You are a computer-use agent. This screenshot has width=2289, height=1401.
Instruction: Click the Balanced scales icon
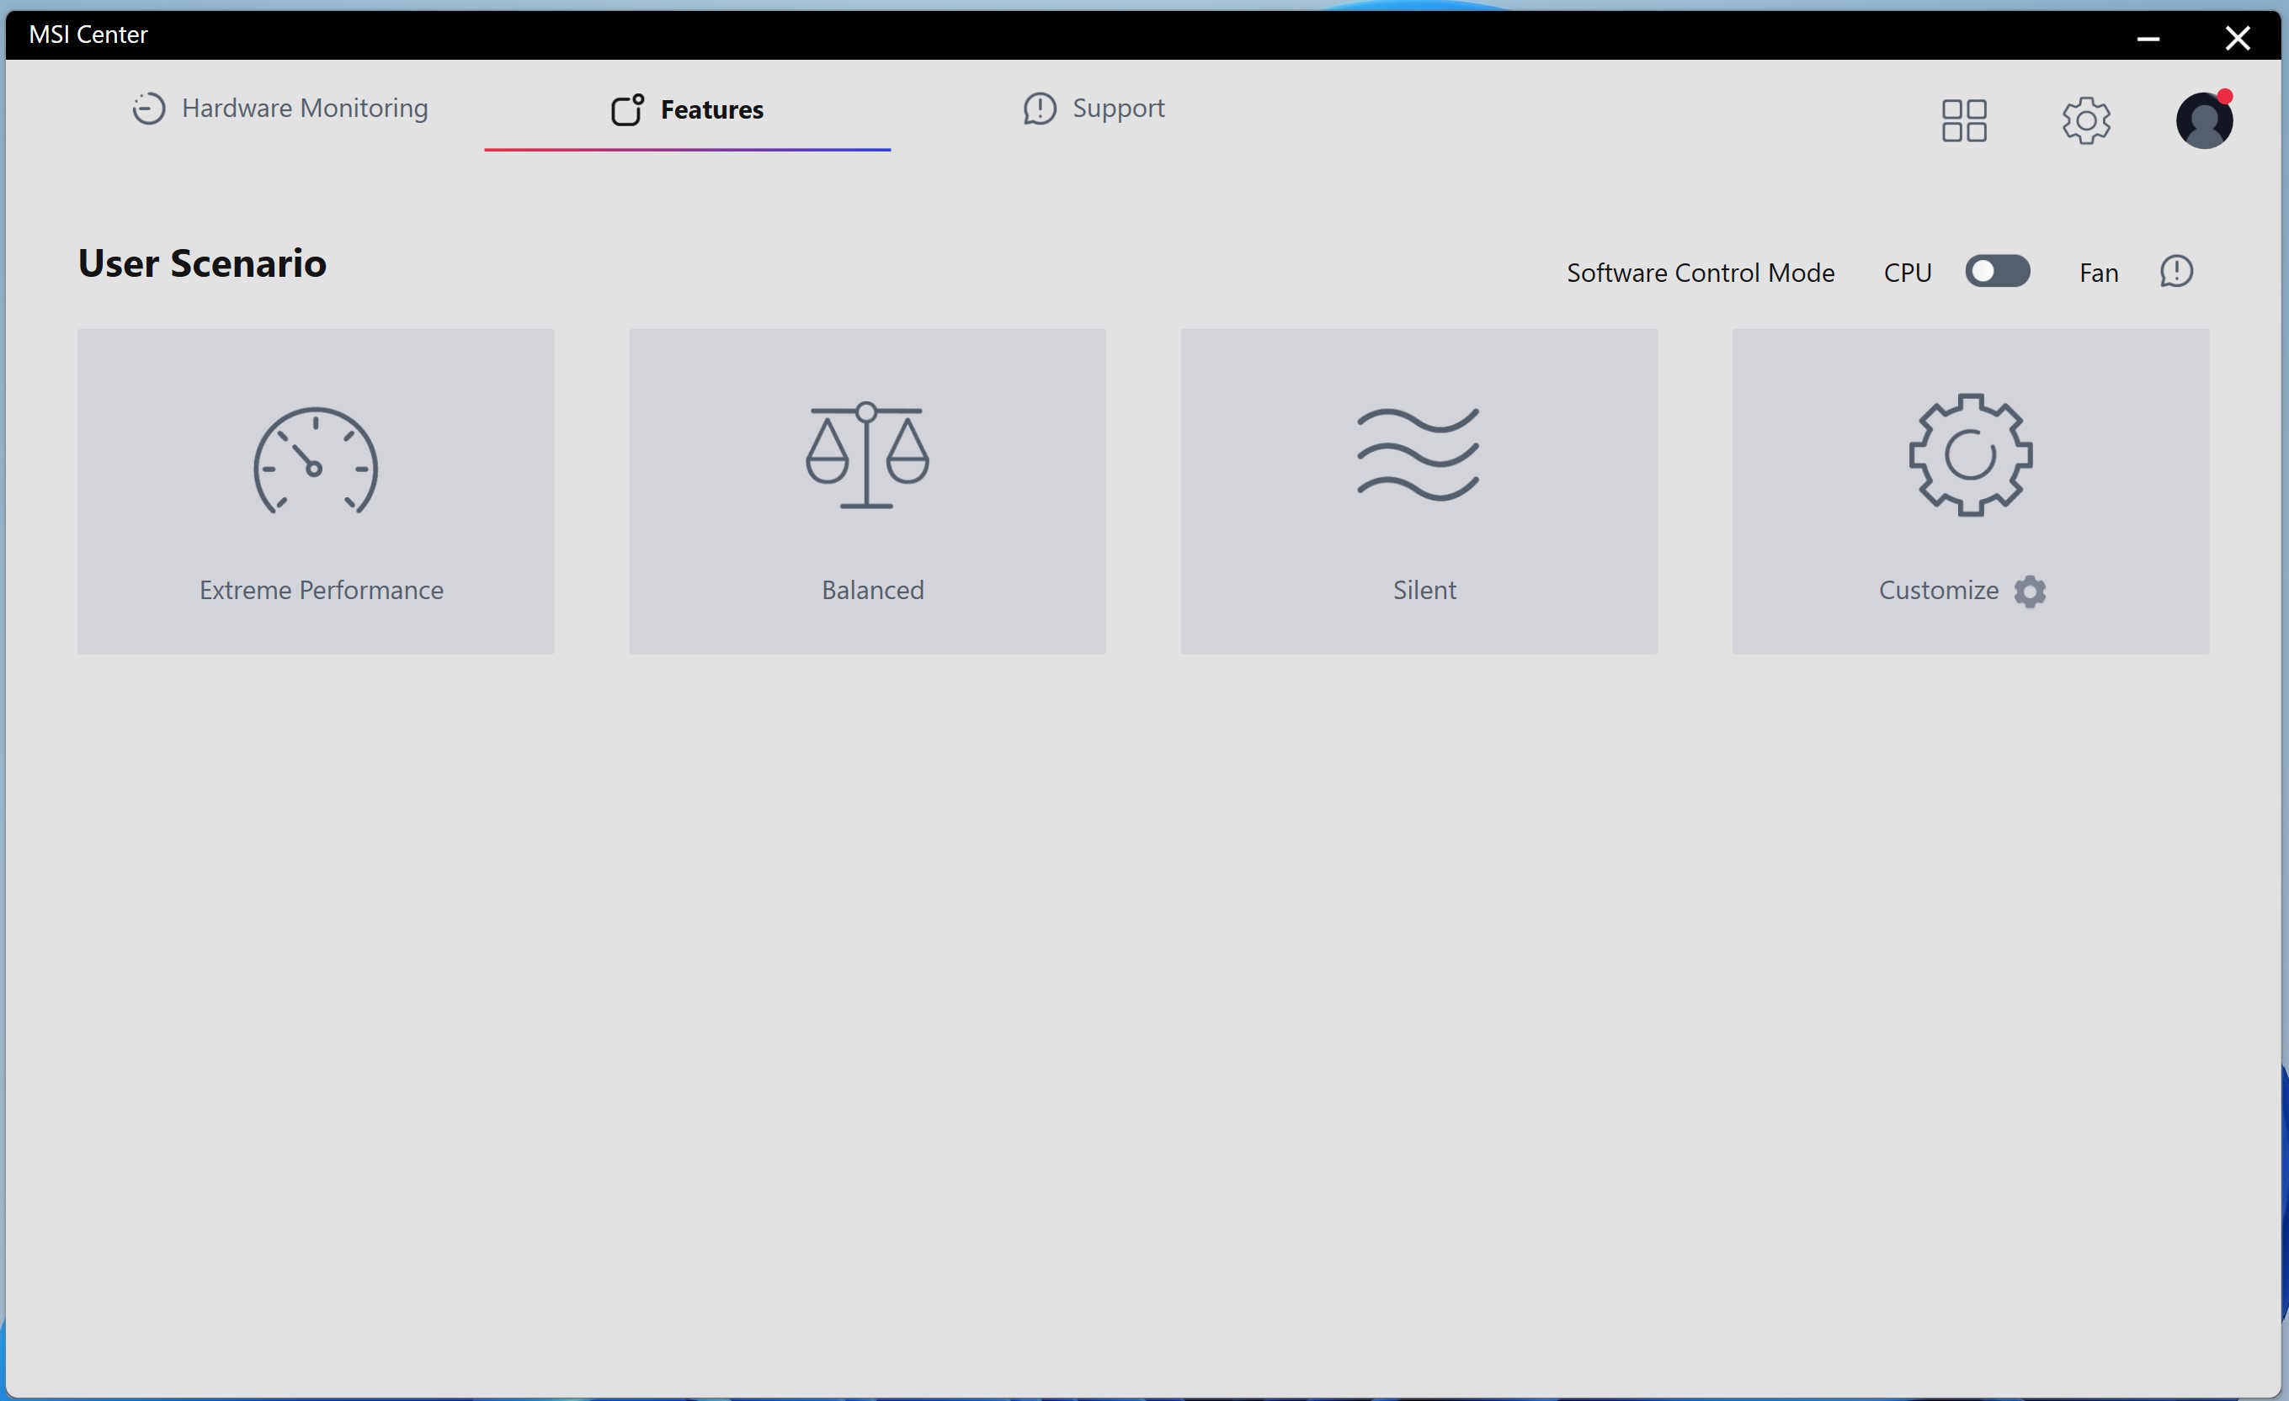pyautogui.click(x=867, y=455)
